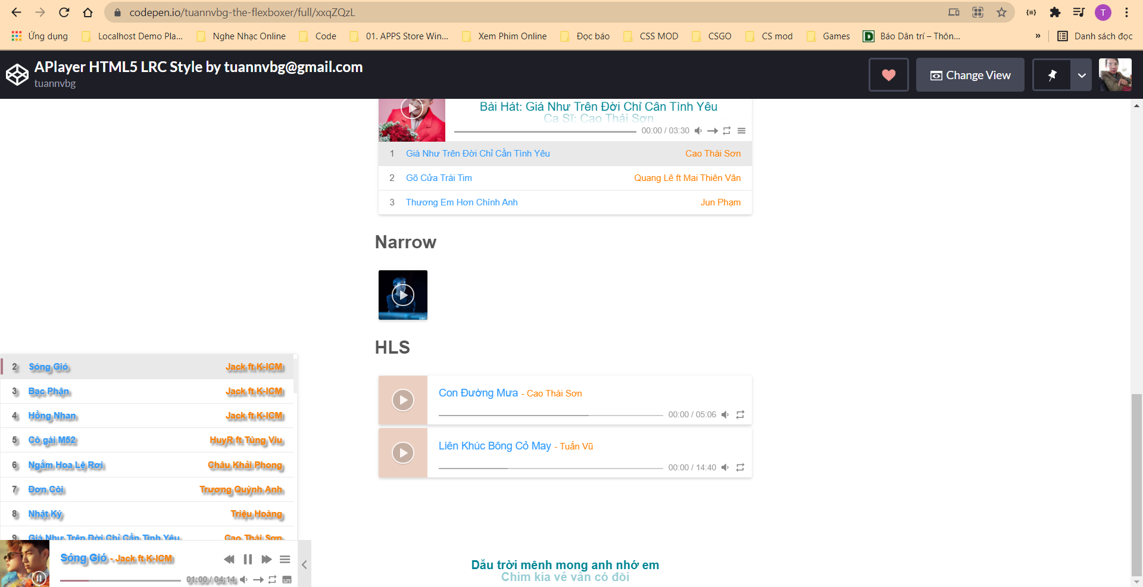The width and height of the screenshot is (1143, 587).
Task: Open the CodePen logo home link
Action: pyautogui.click(x=17, y=74)
